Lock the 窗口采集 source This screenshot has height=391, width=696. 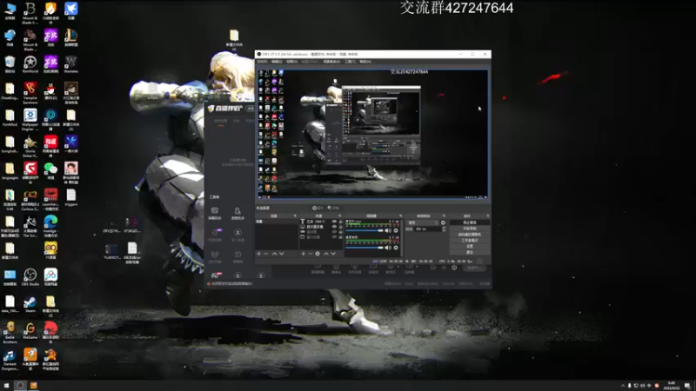tap(340, 237)
